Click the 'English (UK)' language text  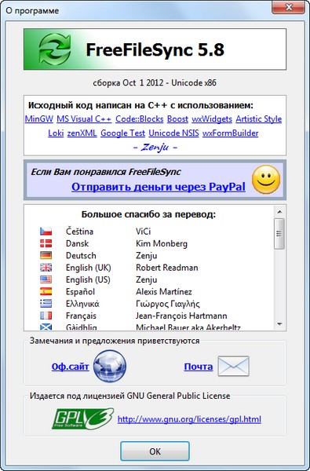(x=89, y=268)
